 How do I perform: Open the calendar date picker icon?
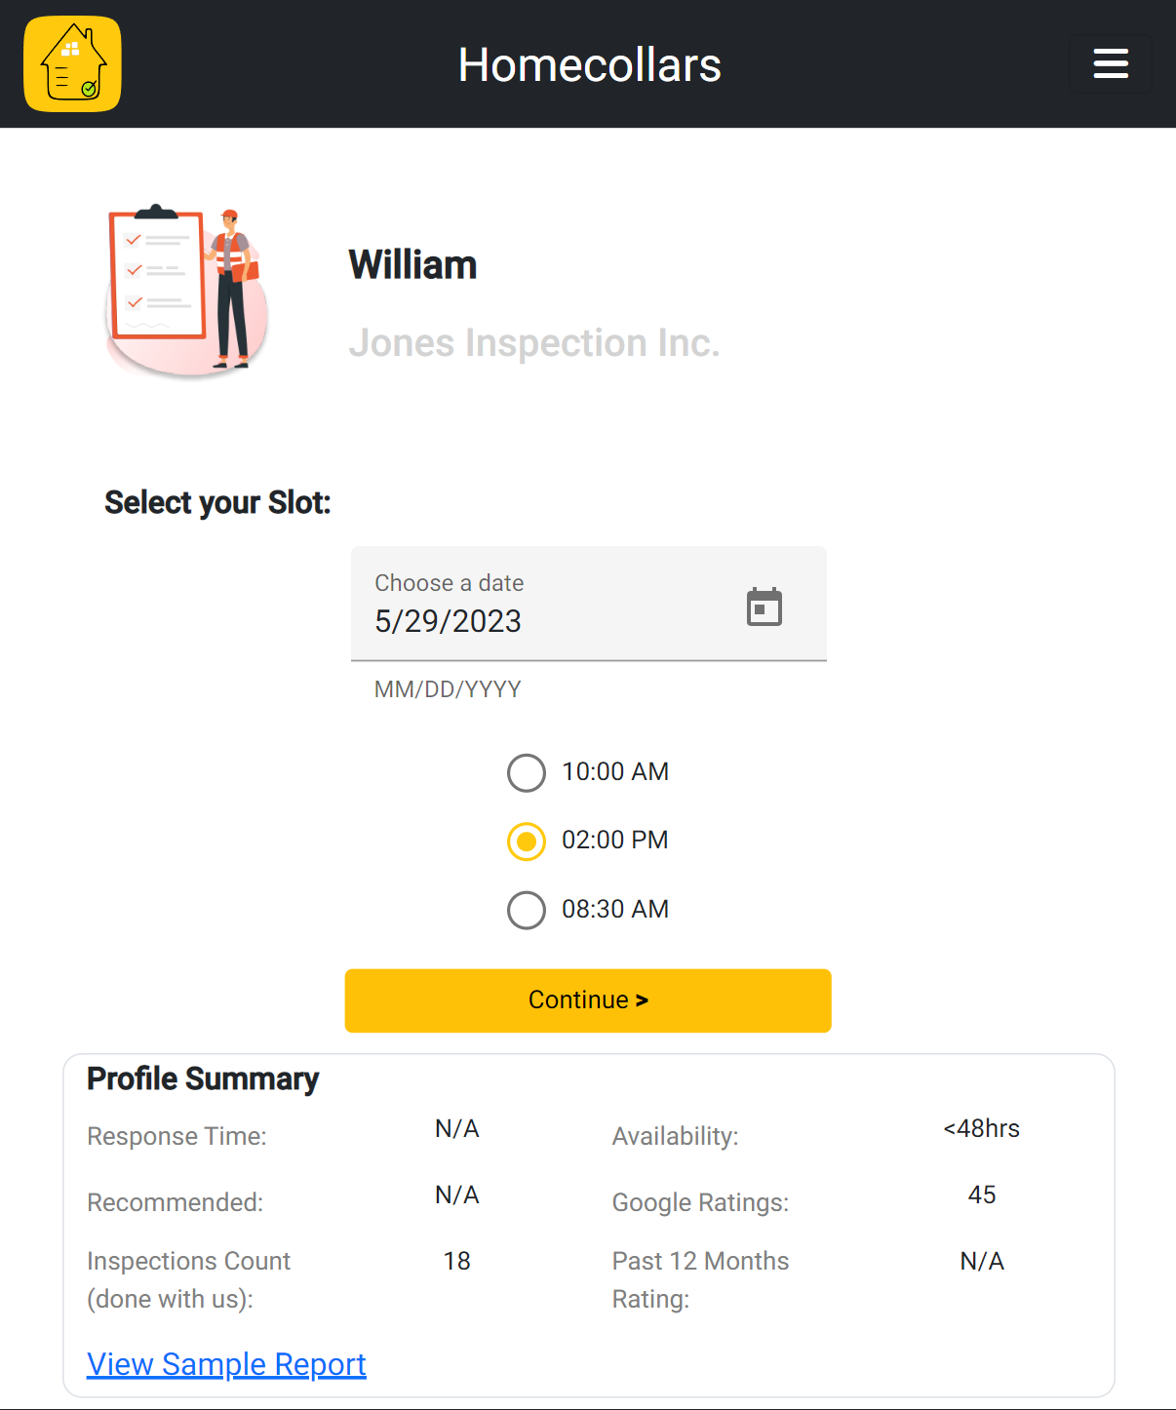[764, 607]
